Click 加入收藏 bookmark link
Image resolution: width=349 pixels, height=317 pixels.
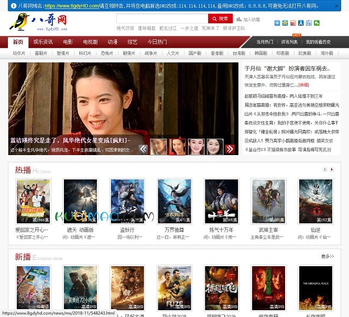[x=248, y=19]
